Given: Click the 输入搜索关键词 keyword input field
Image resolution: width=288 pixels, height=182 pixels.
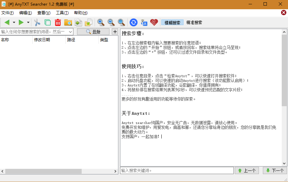Looking at the screenshot, I should click(x=177, y=170).
